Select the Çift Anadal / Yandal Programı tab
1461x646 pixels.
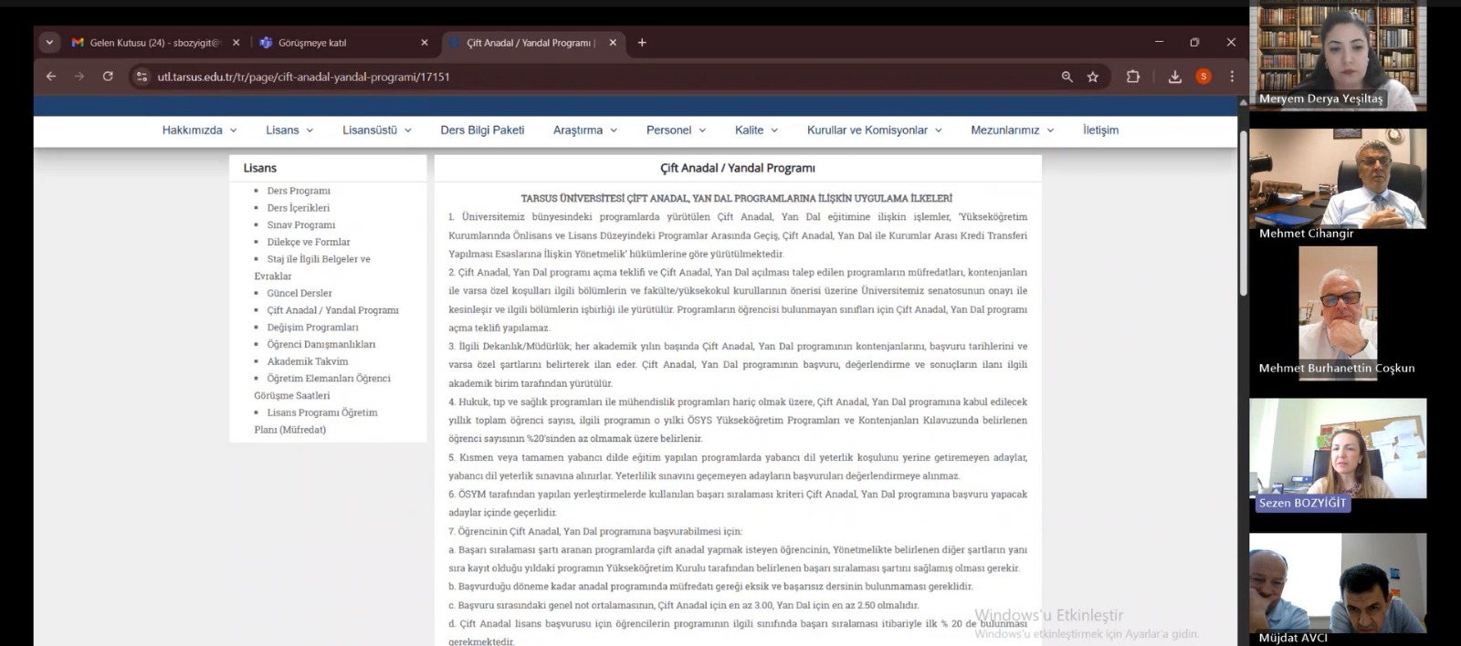click(x=531, y=42)
